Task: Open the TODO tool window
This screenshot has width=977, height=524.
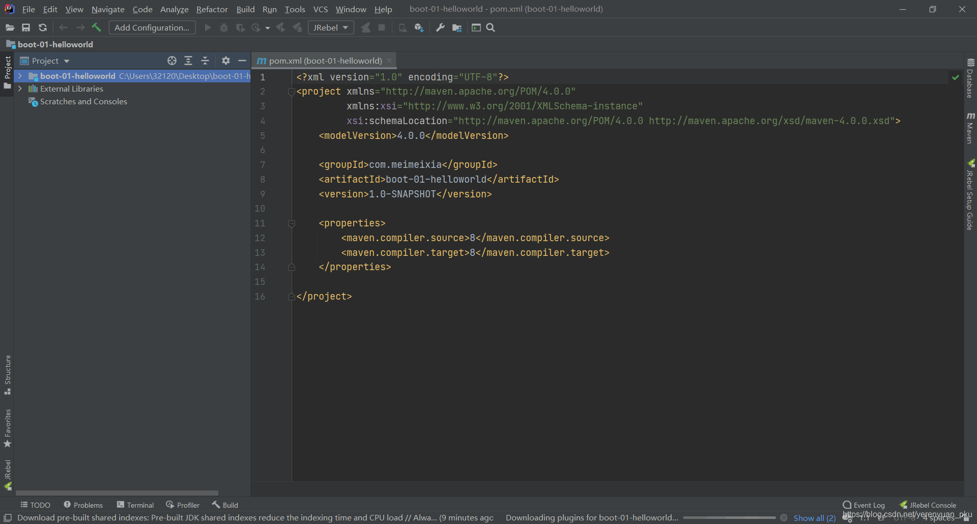Action: [x=35, y=505]
